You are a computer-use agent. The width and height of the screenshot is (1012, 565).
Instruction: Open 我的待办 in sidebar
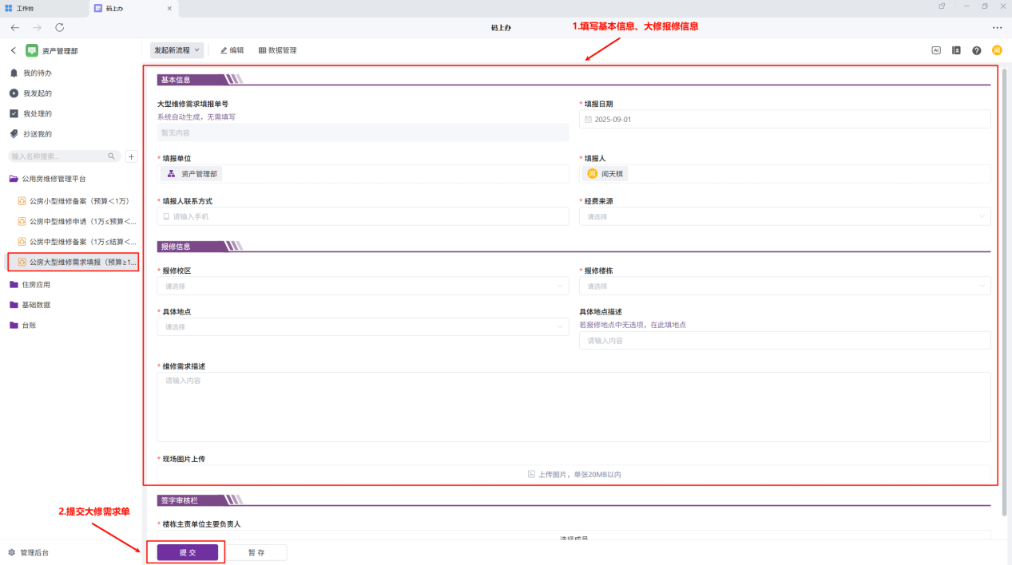pyautogui.click(x=37, y=73)
